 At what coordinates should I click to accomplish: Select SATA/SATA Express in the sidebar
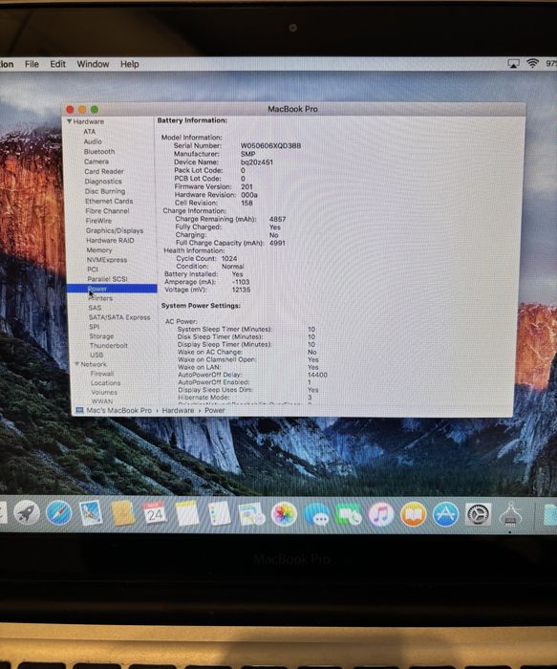click(119, 317)
